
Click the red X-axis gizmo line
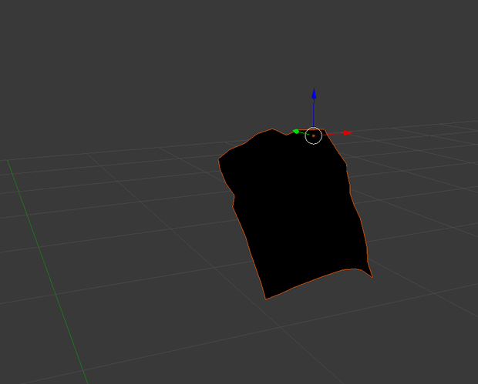pos(332,134)
